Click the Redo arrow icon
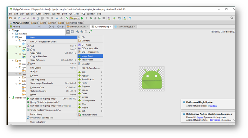This screenshot has height=138, width=248. coord(29,18)
